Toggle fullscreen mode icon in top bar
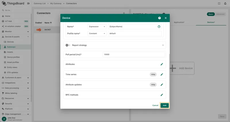This screenshot has height=122, width=230. (219, 3)
